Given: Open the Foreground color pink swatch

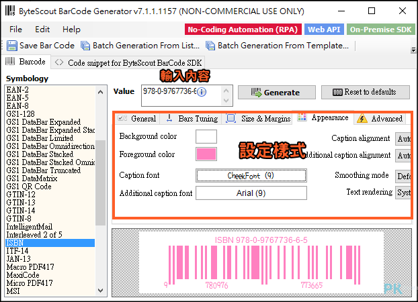Looking at the screenshot, I should [x=206, y=154].
